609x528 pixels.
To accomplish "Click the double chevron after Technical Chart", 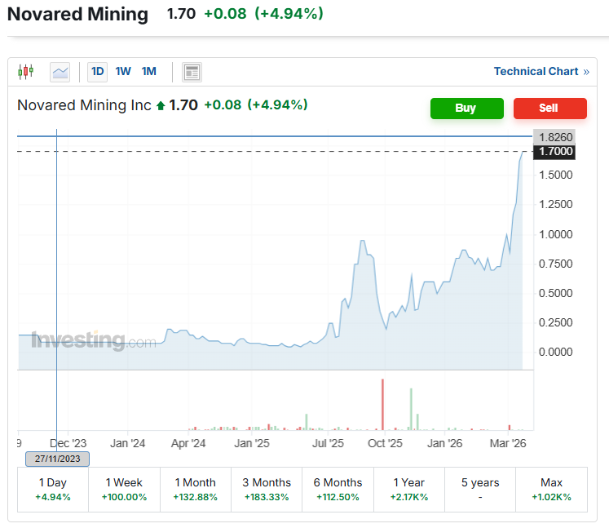I will [x=585, y=72].
